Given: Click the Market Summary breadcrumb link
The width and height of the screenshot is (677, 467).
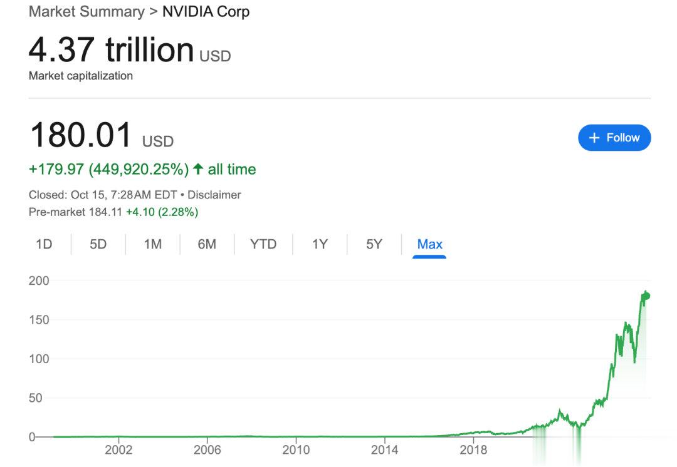Looking at the screenshot, I should [x=87, y=12].
